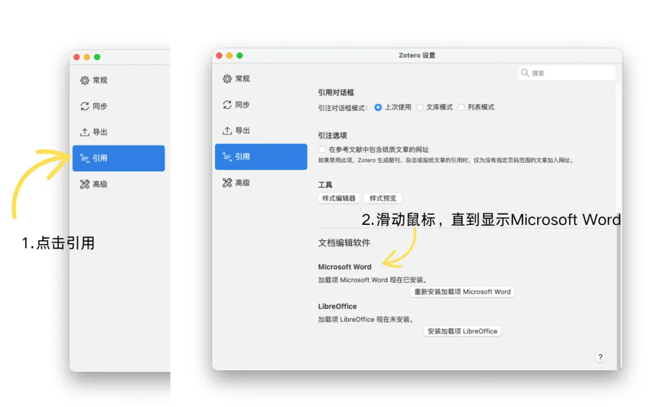Select the 文库模式 radio option
The width and height of the screenshot is (651, 407).
tap(420, 107)
